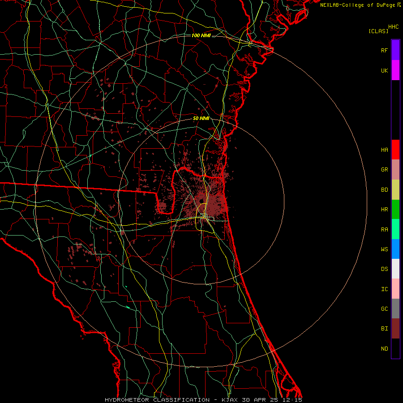Click the RF purple legend swatch

click(x=395, y=50)
